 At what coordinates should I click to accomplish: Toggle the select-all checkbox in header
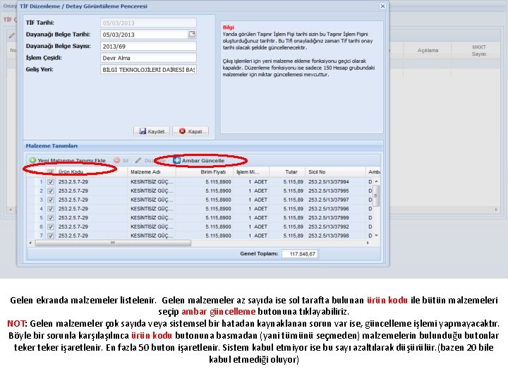(x=51, y=171)
